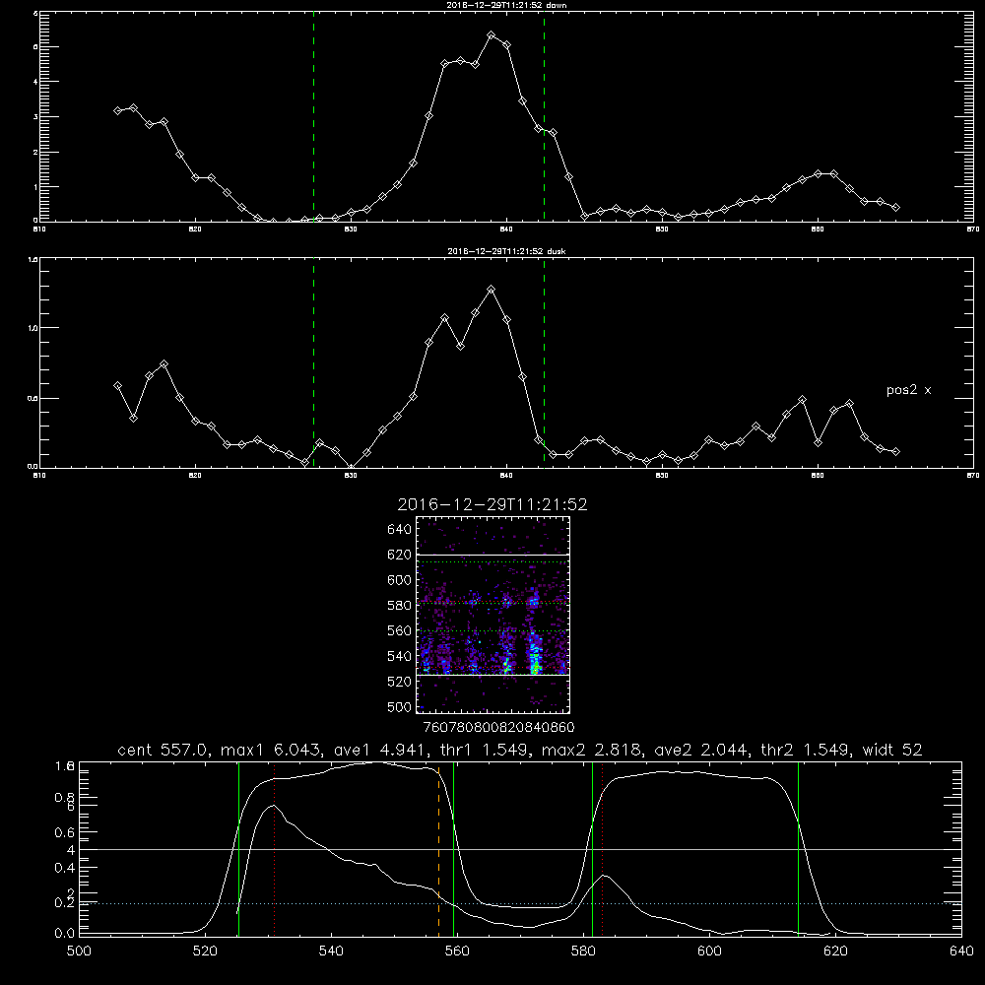The height and width of the screenshot is (985, 985).
Task: Click the left green dashed line in dawn plot
Action: 313,116
